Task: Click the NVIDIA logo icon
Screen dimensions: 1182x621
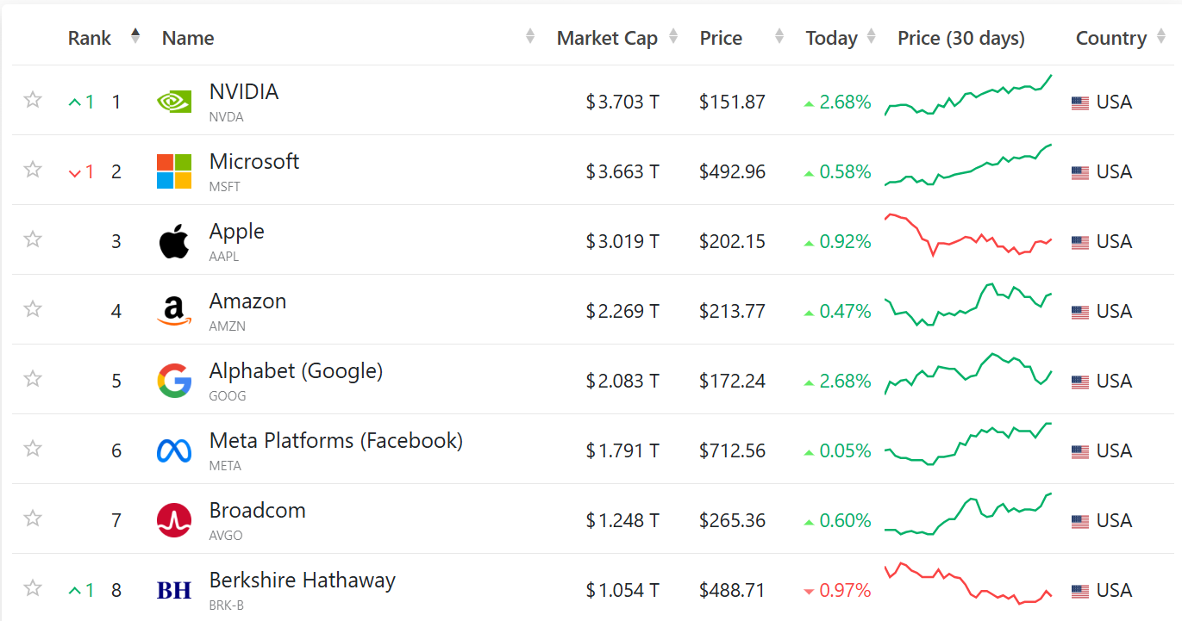Action: 174,102
